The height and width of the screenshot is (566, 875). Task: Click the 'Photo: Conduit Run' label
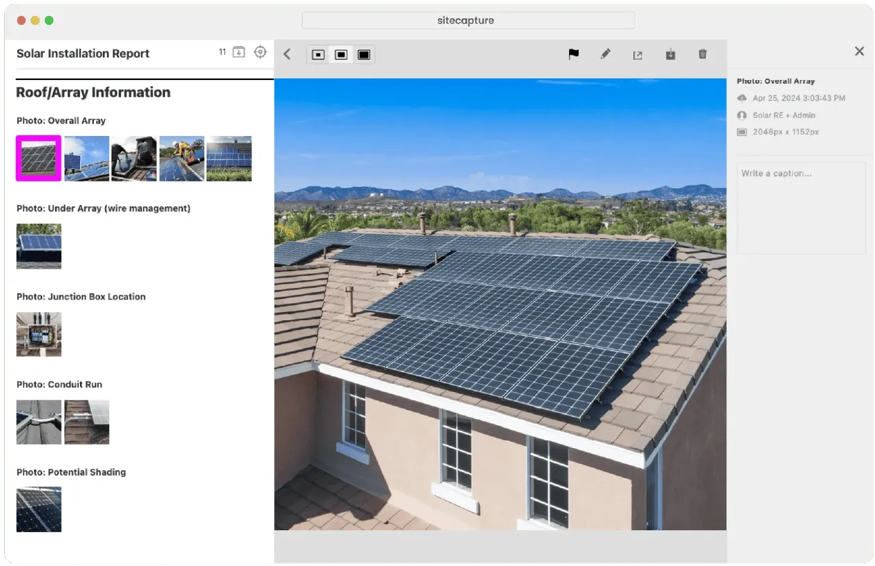[x=59, y=384]
